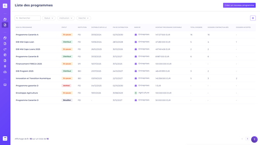Click the Agriculture market icon for Enveloppe Agriculture

pos(136,93)
